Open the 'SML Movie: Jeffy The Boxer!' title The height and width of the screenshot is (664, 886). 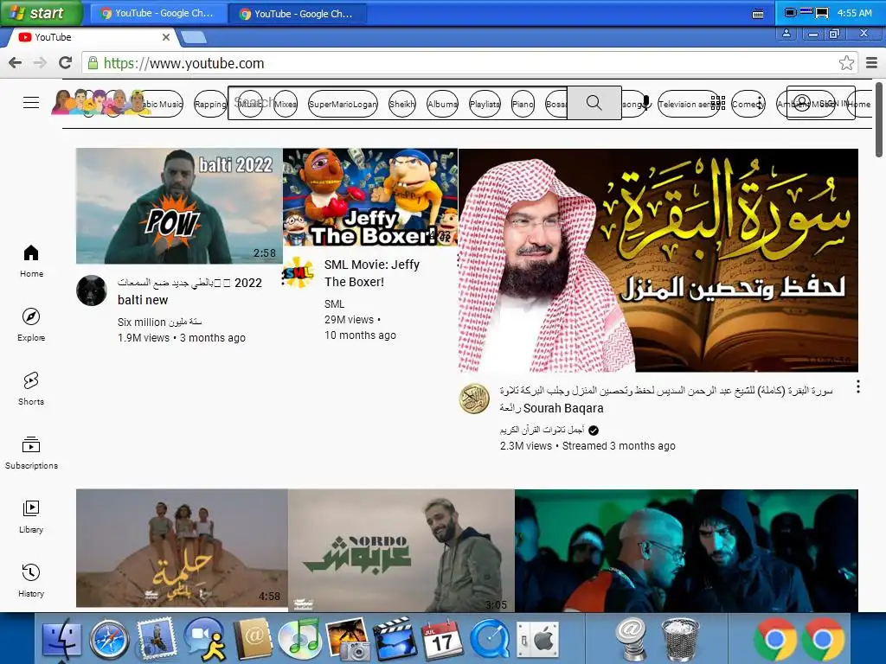coord(372,272)
